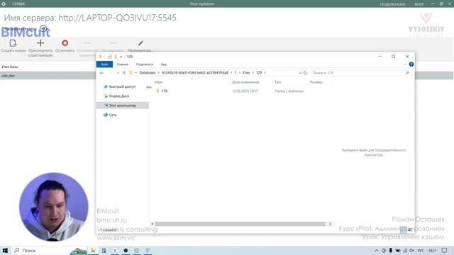Open File Explorer from the taskbar
Screen dimensions: 454x255
(93, 250)
